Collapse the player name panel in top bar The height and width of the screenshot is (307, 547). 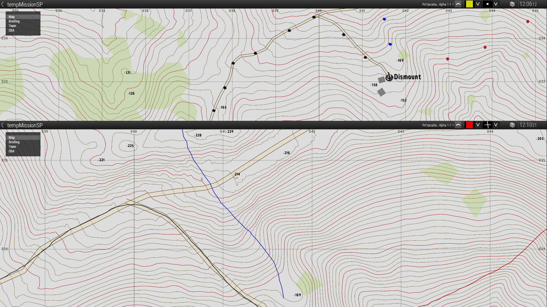tap(458, 4)
